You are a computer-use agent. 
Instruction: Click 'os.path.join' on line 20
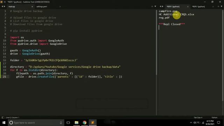42,73
